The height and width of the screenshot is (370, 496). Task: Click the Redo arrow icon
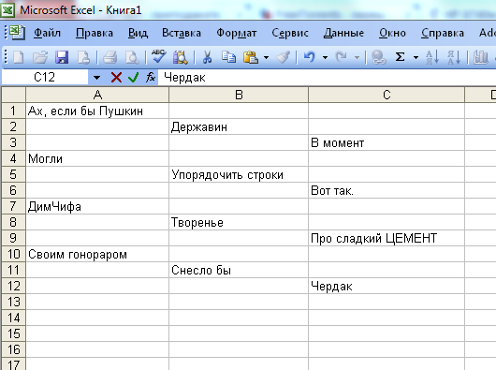tap(341, 57)
